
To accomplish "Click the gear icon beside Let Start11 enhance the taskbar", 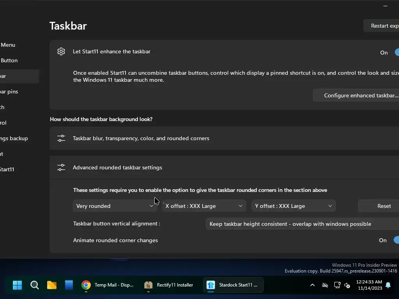I will click(61, 52).
